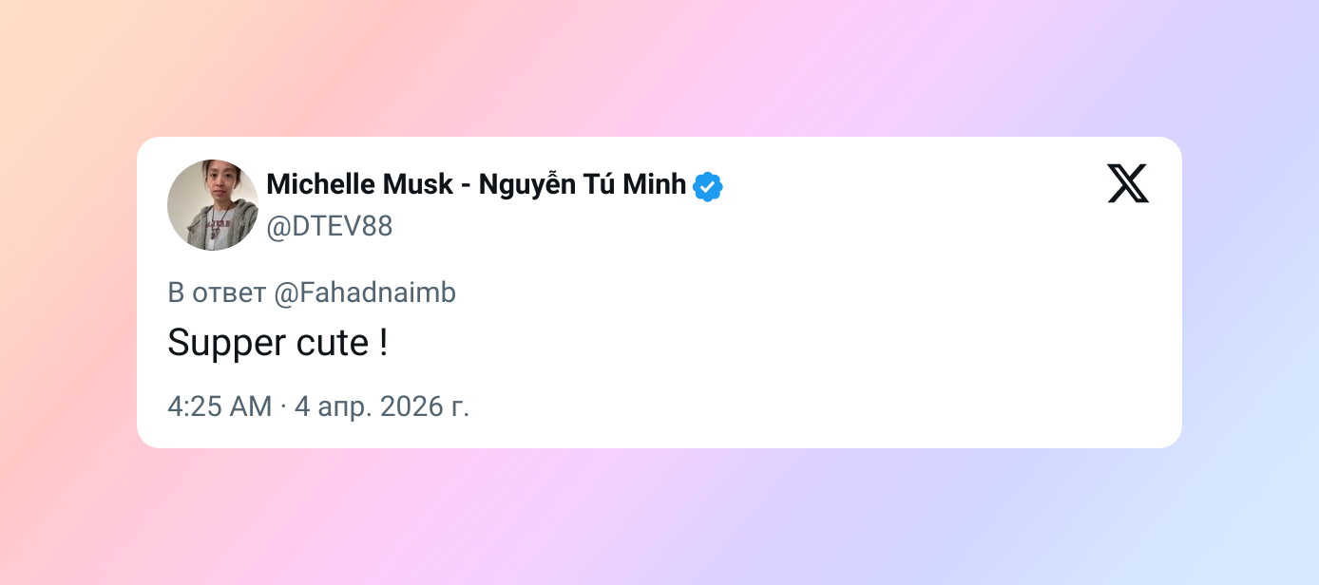Click the display name Michelle Musk
The width and height of the screenshot is (1319, 585).
359,184
